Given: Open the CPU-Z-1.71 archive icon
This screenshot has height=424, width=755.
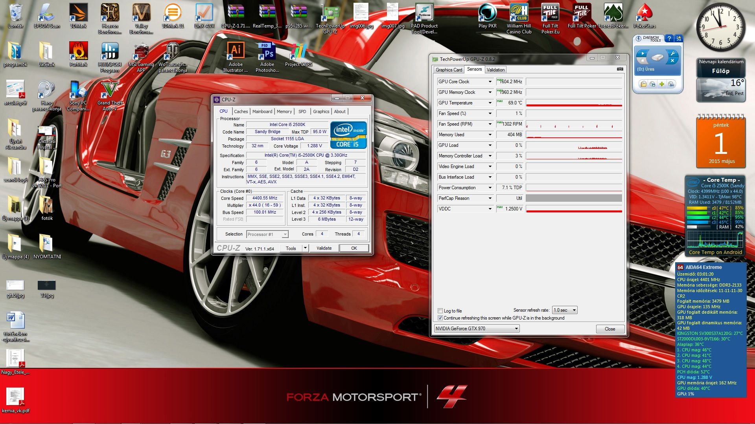Looking at the screenshot, I should (x=236, y=16).
